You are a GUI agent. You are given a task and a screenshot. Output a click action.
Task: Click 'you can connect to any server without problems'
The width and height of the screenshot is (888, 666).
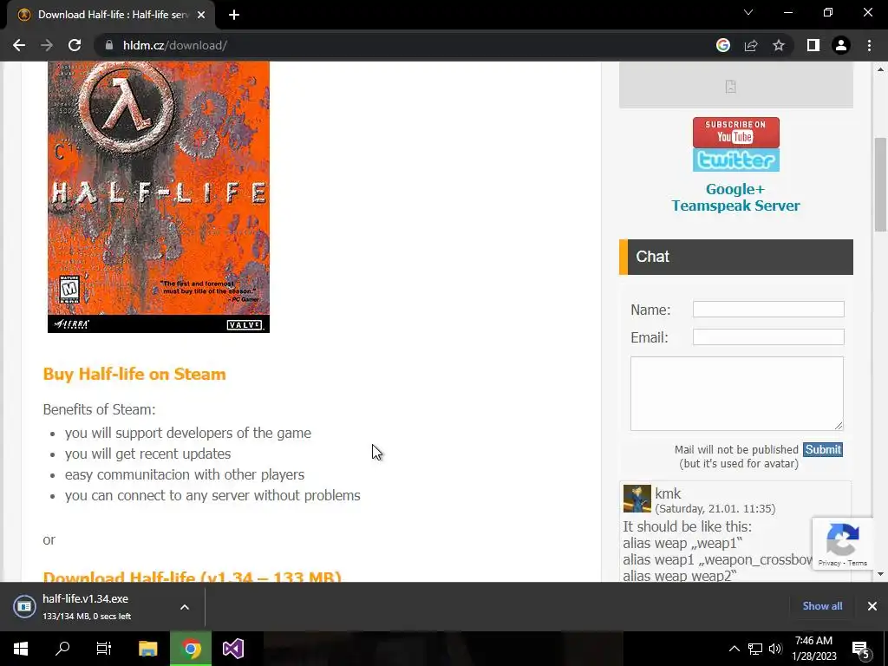(x=212, y=495)
